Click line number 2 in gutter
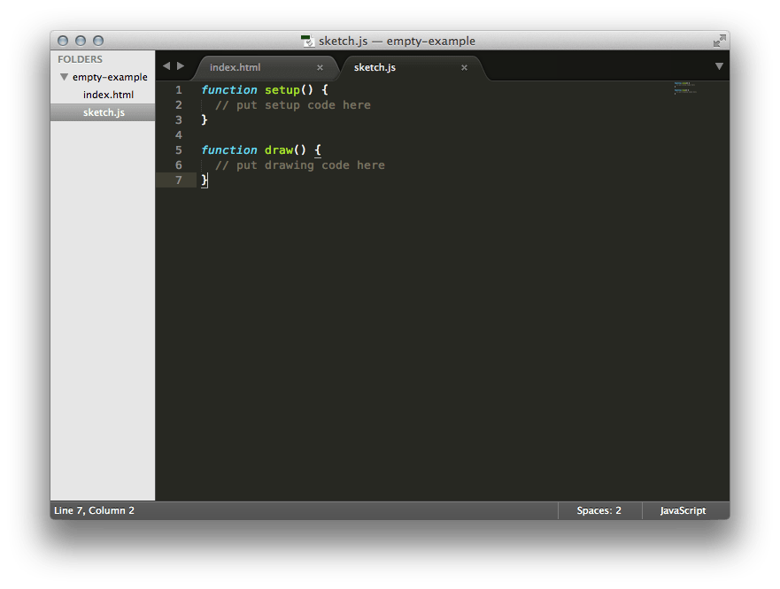Image resolution: width=780 pixels, height=589 pixels. [179, 105]
